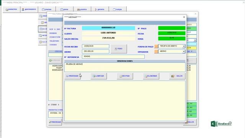This screenshot has width=245, height=138.
Task: Open the Forma de Pago dropdown
Action: 184,46
